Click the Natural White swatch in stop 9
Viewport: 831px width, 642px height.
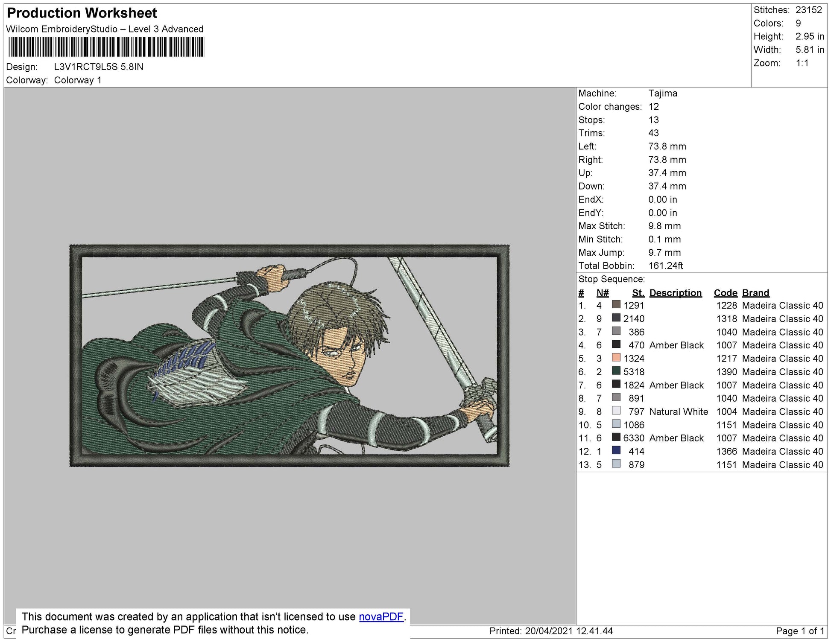tap(616, 411)
